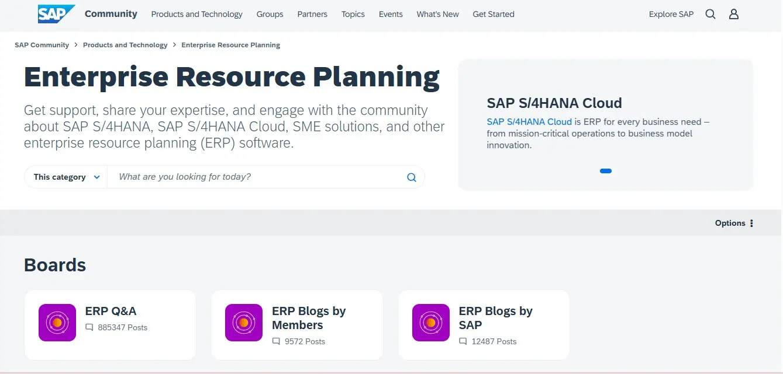Open the ERP Q&A board title
The height and width of the screenshot is (374, 783).
tap(111, 311)
